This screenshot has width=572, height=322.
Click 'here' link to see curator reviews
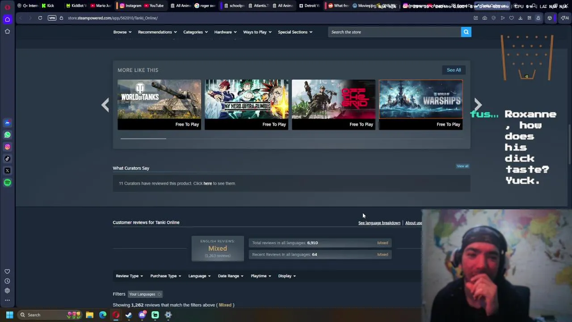click(207, 183)
